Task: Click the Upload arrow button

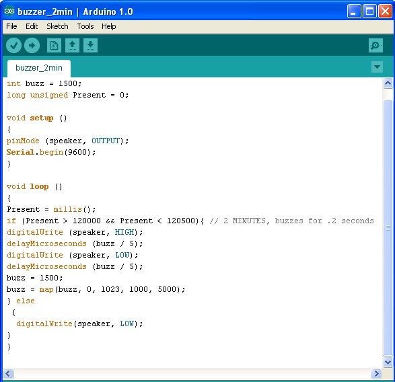Action: (x=32, y=46)
